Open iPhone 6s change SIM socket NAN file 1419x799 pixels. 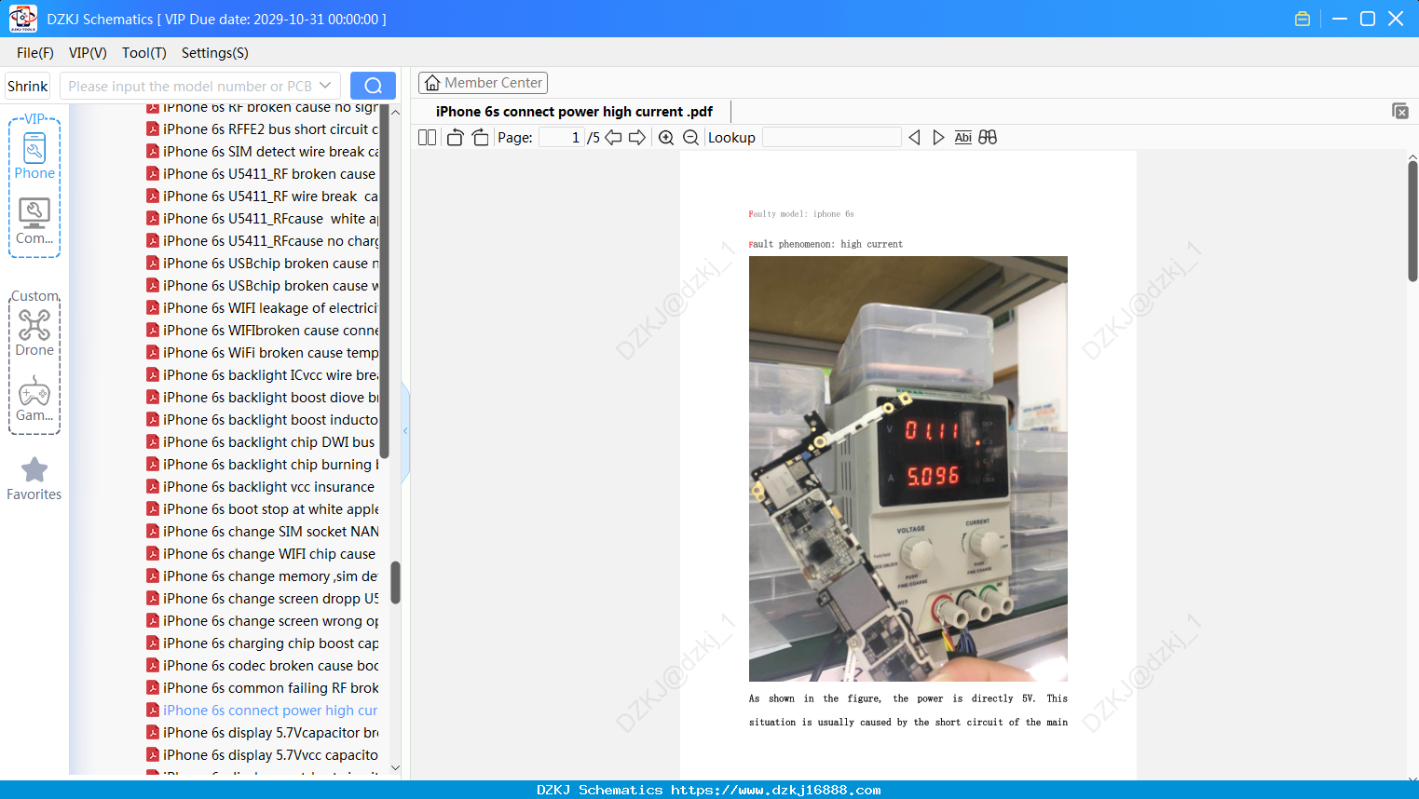pos(270,532)
